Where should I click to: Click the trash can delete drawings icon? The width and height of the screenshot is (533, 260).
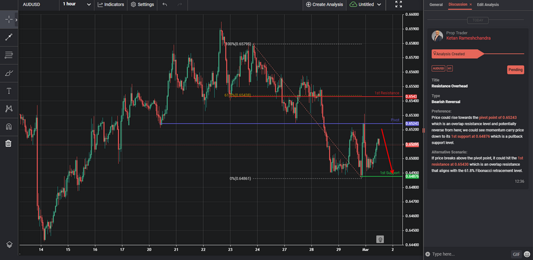(9, 144)
